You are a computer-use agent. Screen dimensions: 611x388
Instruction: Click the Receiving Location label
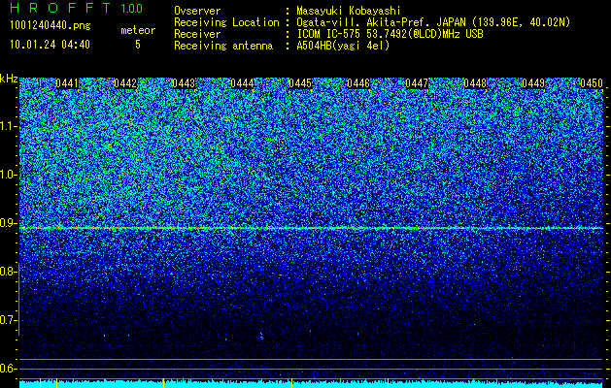226,22
